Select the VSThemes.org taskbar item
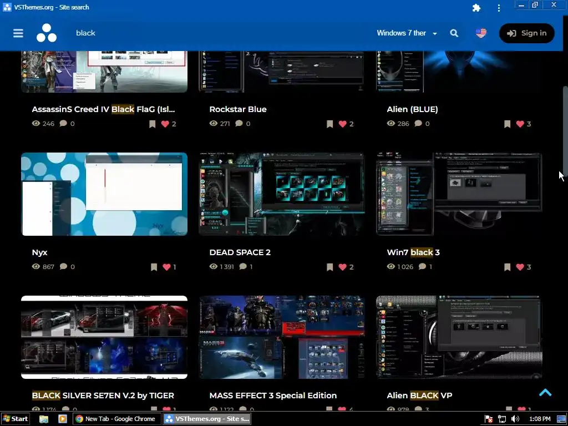Image resolution: width=568 pixels, height=426 pixels. pos(206,419)
